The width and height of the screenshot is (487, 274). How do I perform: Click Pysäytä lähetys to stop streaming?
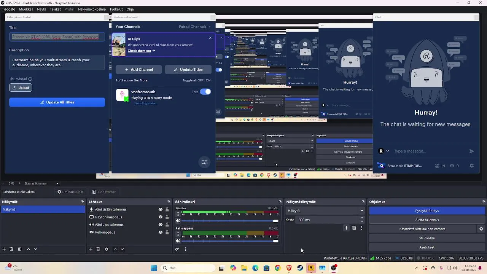[x=427, y=211]
